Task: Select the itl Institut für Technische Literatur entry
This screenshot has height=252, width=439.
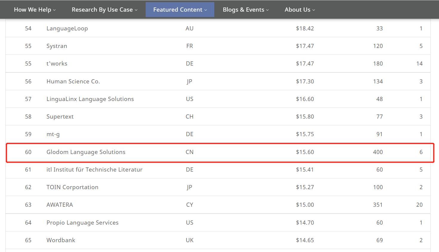Action: 95,169
